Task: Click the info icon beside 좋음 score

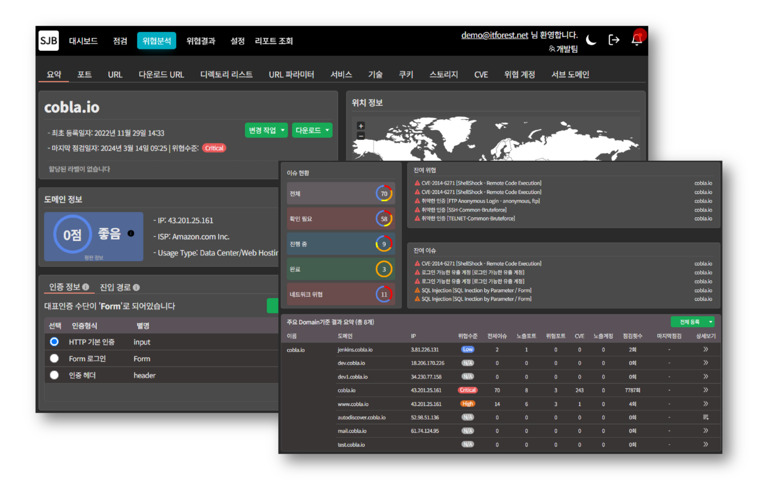Action: point(131,234)
